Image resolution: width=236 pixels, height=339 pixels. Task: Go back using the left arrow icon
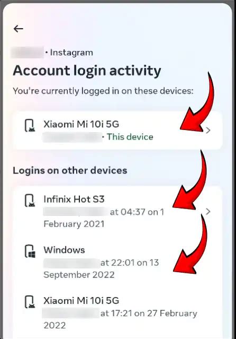(x=19, y=28)
